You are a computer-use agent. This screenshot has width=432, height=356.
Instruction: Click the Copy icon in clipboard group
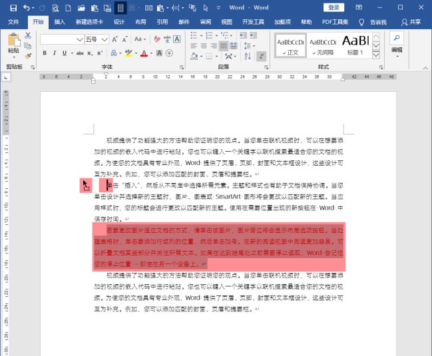pyautogui.click(x=27, y=46)
